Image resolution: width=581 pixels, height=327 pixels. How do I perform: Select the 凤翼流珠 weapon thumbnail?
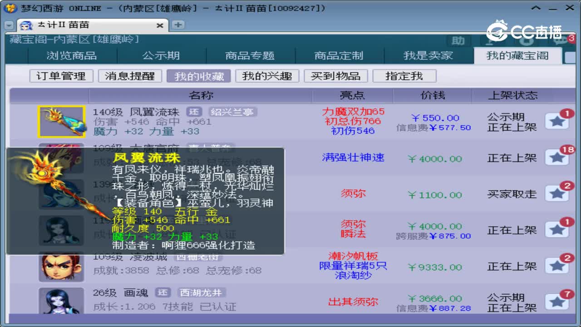(x=62, y=121)
